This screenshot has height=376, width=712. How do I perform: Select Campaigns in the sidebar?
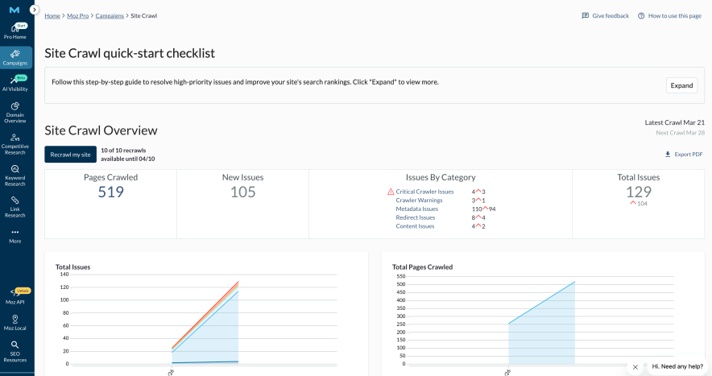point(16,58)
